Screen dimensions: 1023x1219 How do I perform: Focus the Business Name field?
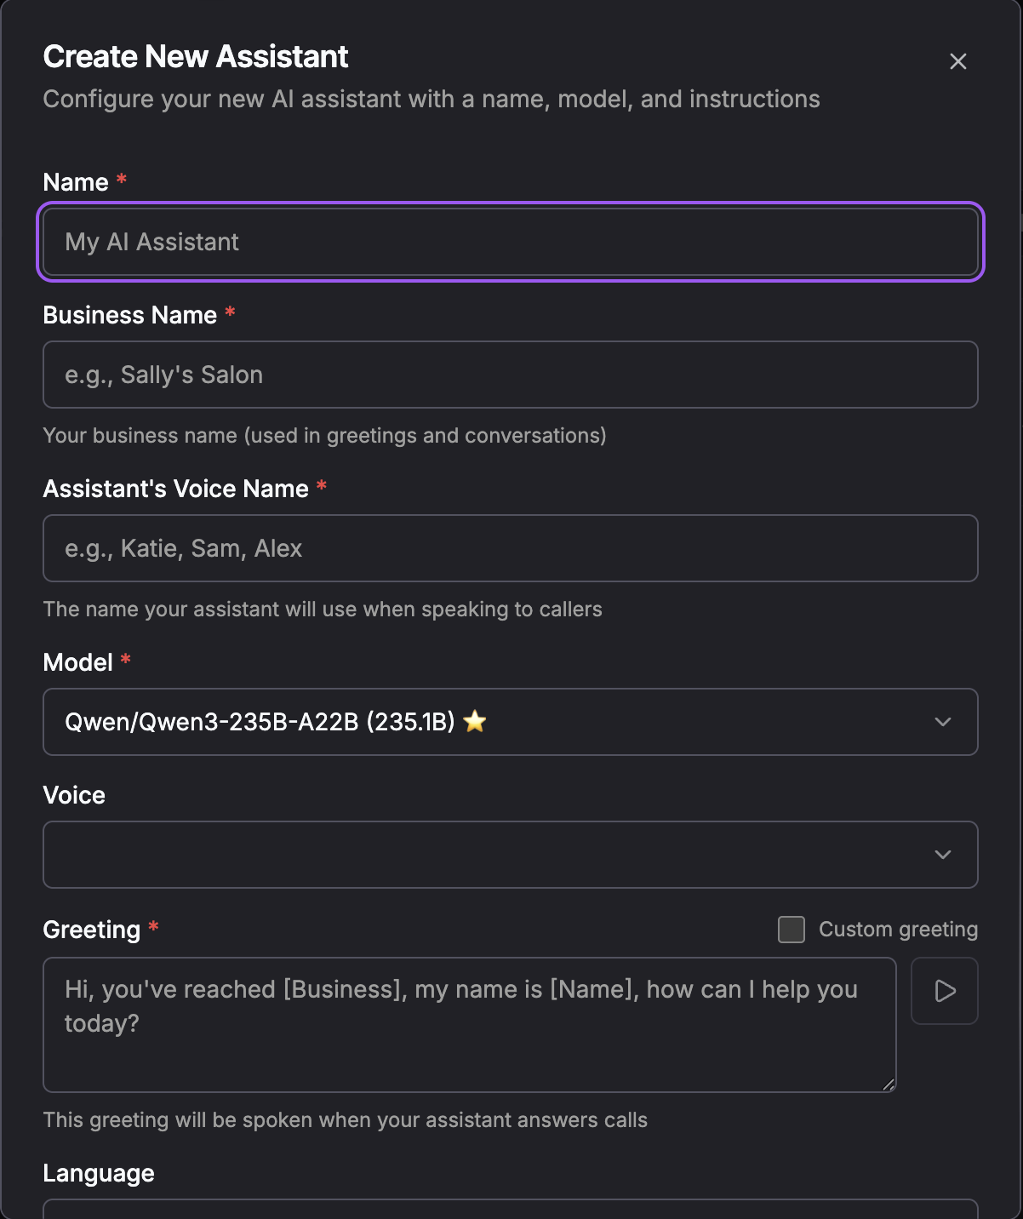tap(511, 375)
